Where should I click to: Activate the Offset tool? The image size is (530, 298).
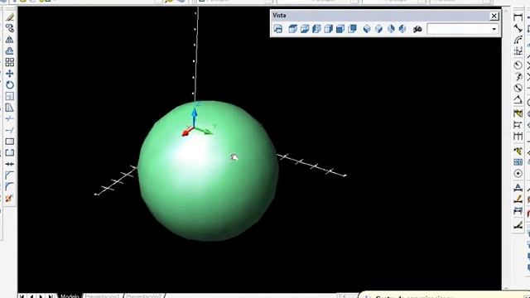point(9,51)
